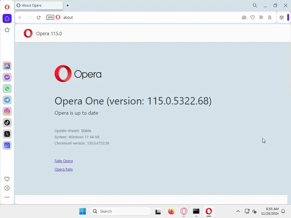Click the 'Opera One (version: 115.0.5322.68)' heading
This screenshot has width=291, height=218.
pos(133,101)
